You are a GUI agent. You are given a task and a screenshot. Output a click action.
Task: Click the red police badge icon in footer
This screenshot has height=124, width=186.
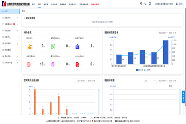93,121
